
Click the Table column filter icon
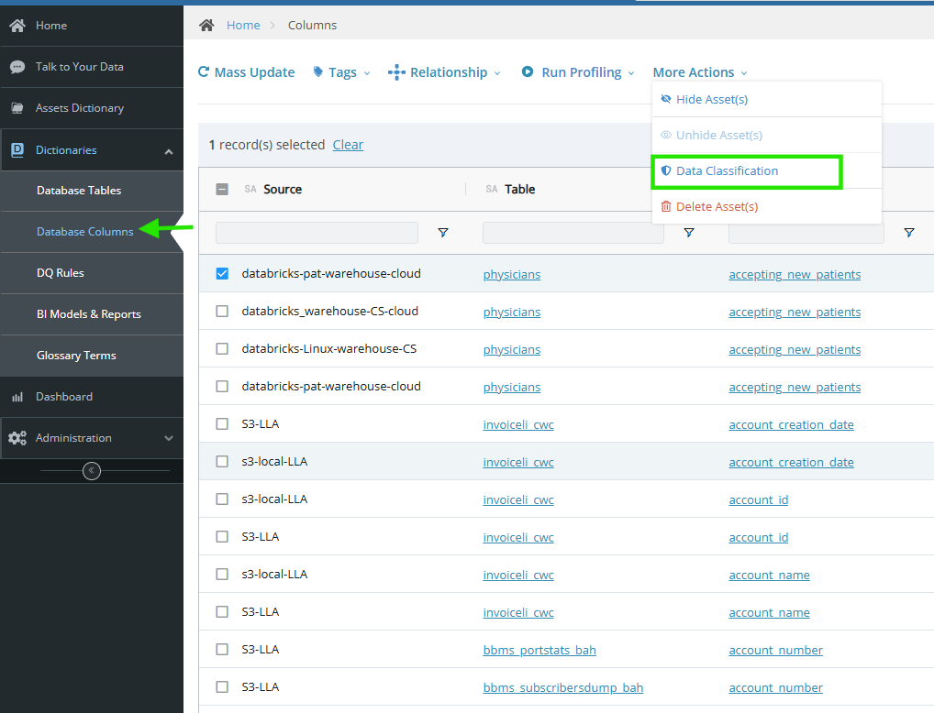coord(689,233)
